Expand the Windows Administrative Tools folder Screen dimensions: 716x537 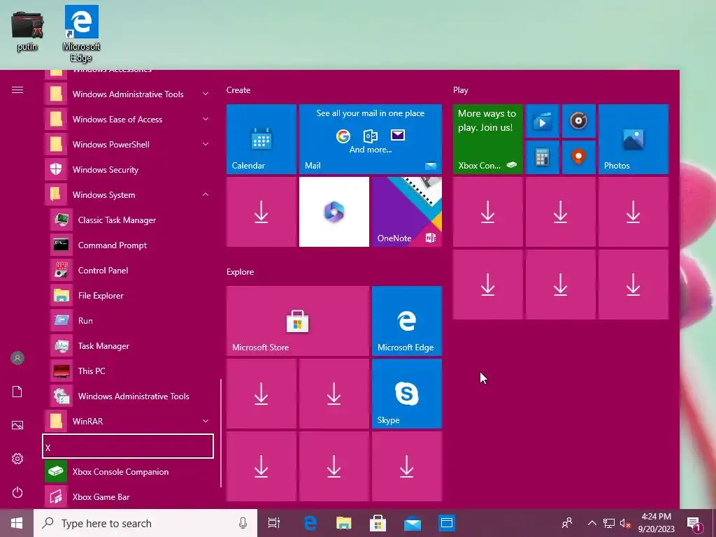coord(129,94)
